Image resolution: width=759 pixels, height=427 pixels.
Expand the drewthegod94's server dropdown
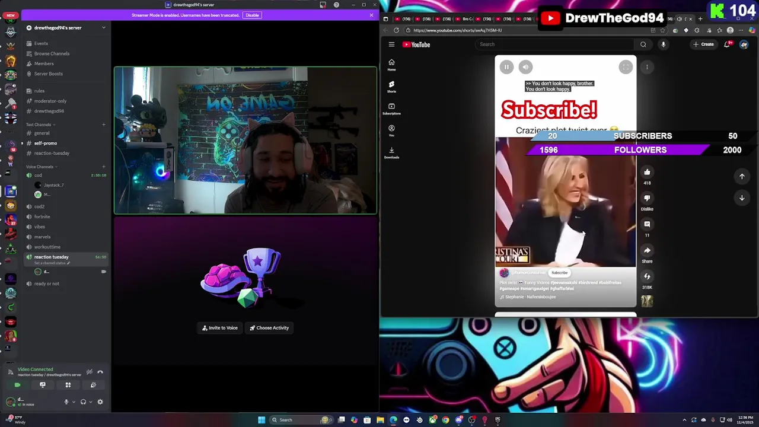click(103, 28)
